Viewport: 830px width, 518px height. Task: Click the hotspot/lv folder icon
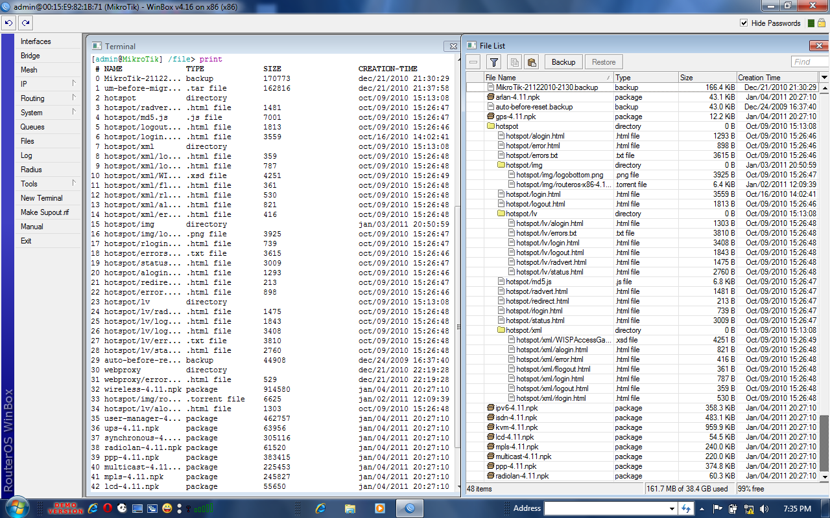(501, 214)
